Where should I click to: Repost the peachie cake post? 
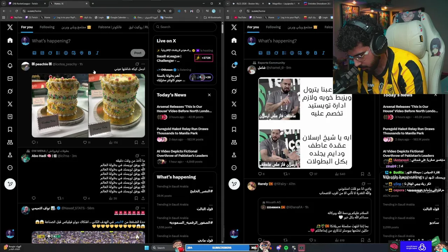pyautogui.click(x=59, y=142)
